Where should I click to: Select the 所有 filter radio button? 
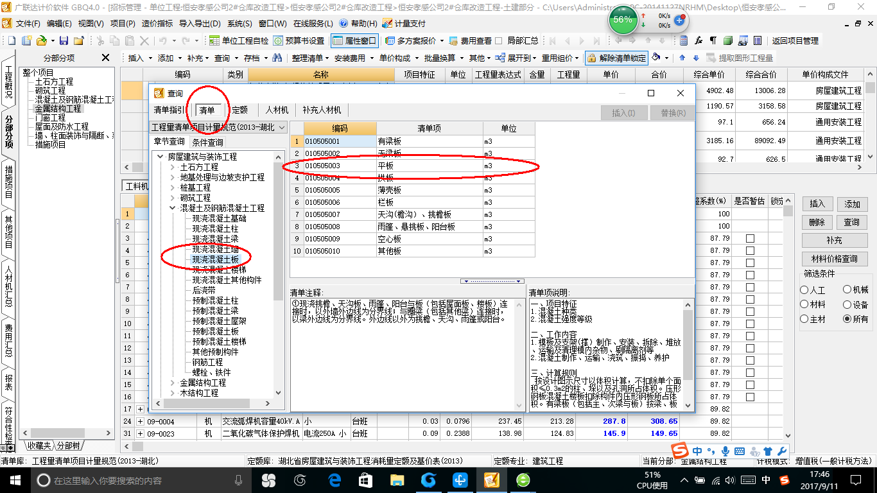pos(847,319)
